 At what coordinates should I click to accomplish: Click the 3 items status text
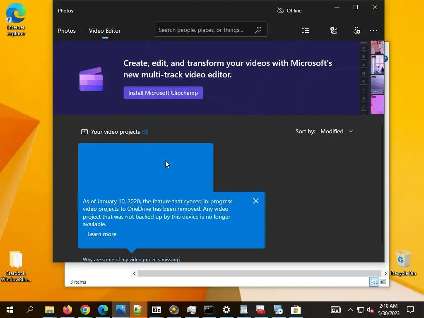[78, 282]
